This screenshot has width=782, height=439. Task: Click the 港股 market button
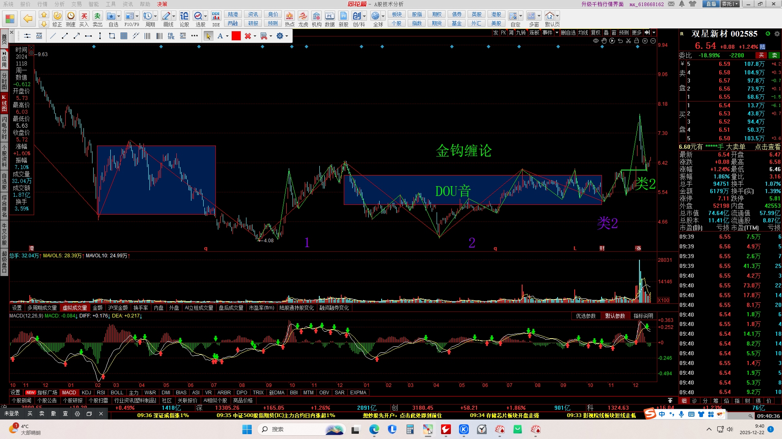click(x=496, y=15)
